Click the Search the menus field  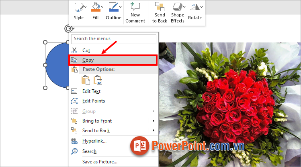[114, 39]
